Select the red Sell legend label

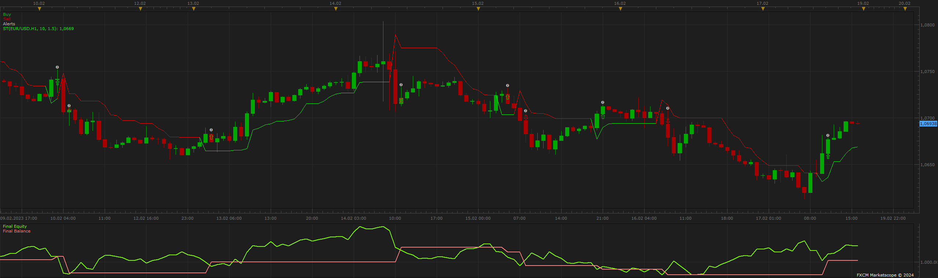pos(7,19)
